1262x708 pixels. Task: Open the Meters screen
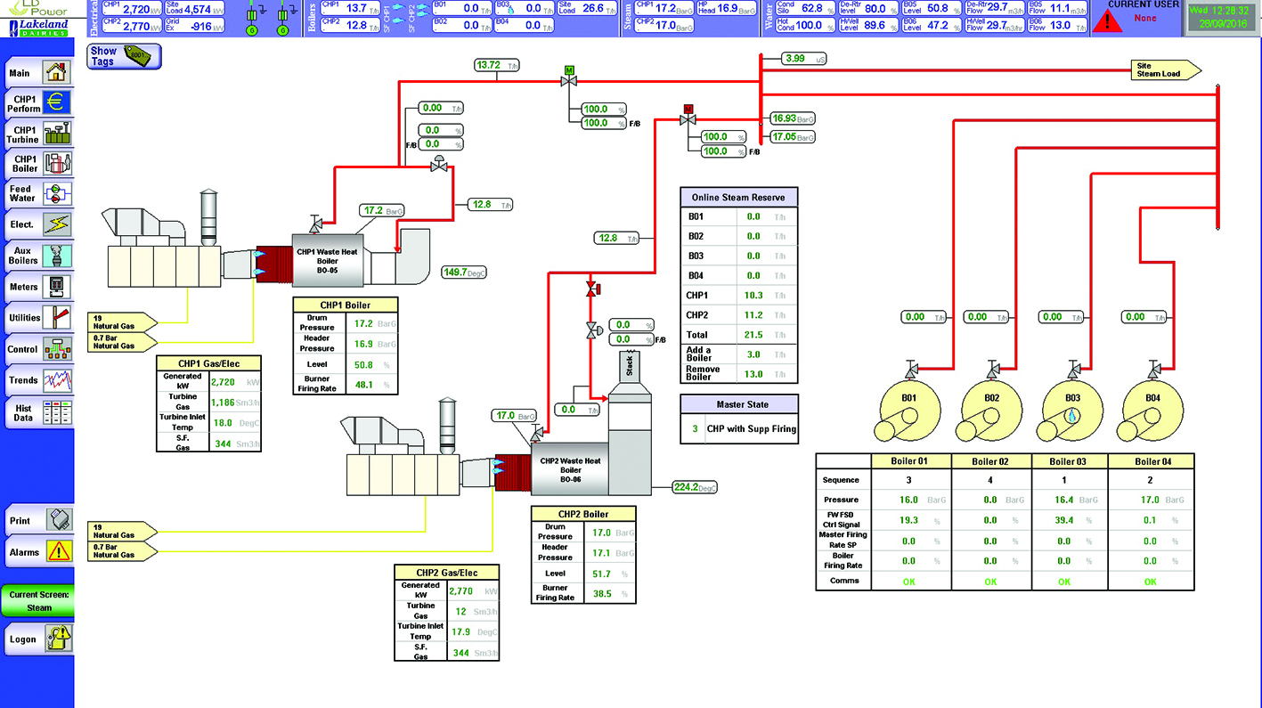[38, 287]
